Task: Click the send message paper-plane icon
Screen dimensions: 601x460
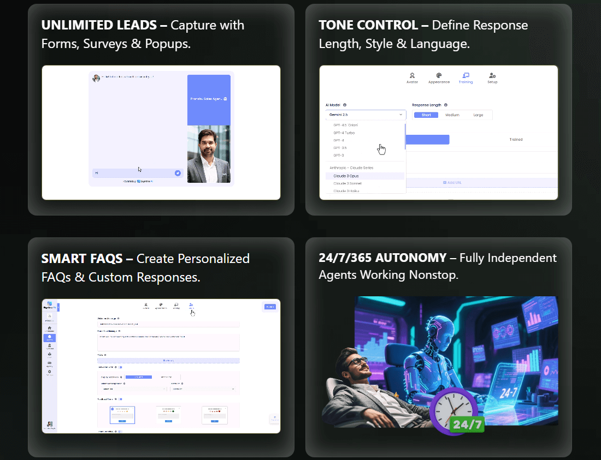Action: pos(178,173)
